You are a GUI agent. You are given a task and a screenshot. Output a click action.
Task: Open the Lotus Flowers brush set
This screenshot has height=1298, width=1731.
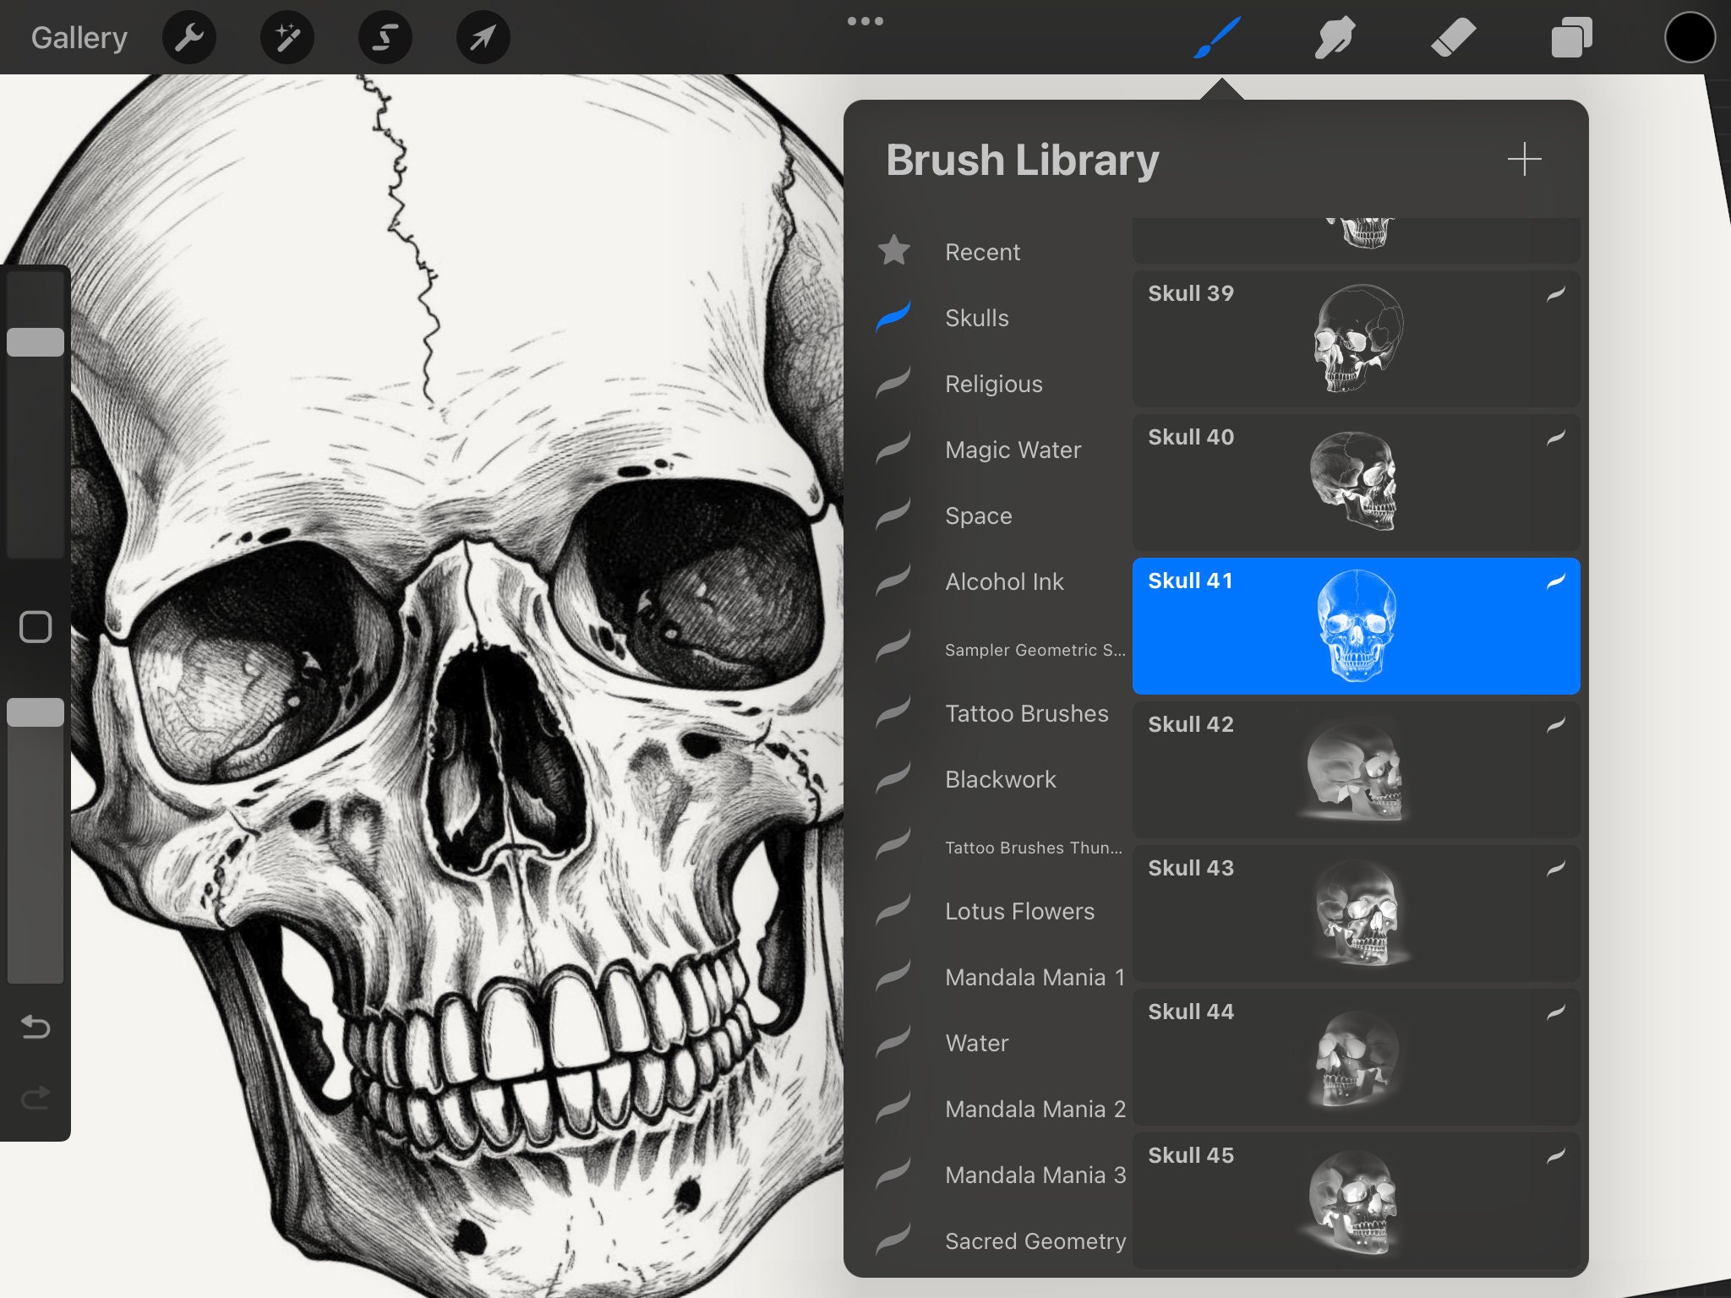coord(1020,911)
